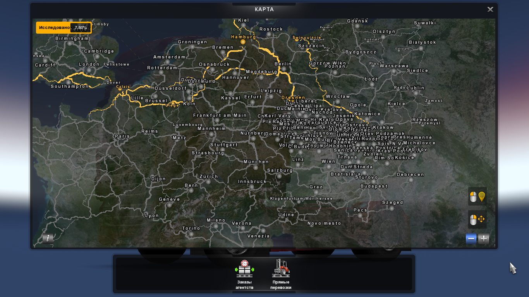Image resolution: width=529 pixels, height=297 pixels.
Task: Open the map legend info icon
Action: (48, 238)
